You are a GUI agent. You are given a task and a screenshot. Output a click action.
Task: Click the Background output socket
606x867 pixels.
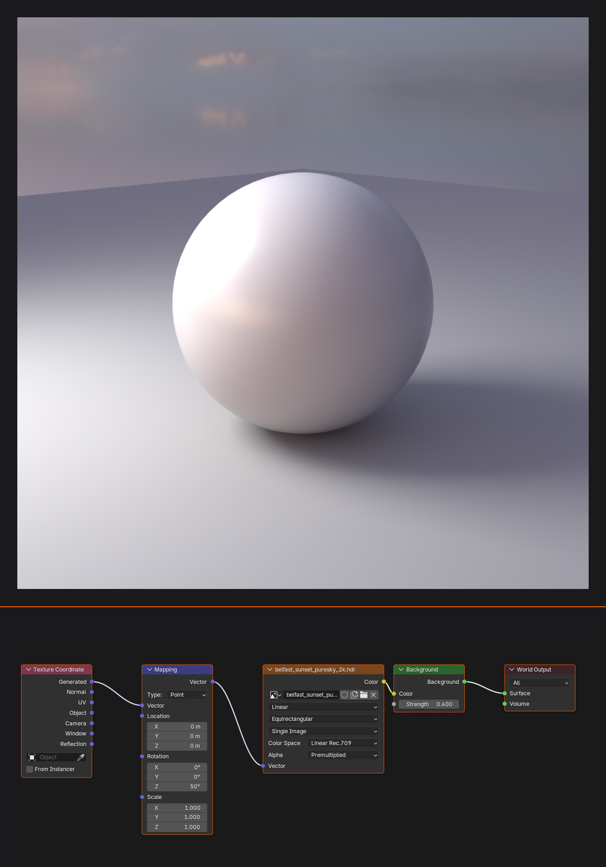[x=464, y=682]
